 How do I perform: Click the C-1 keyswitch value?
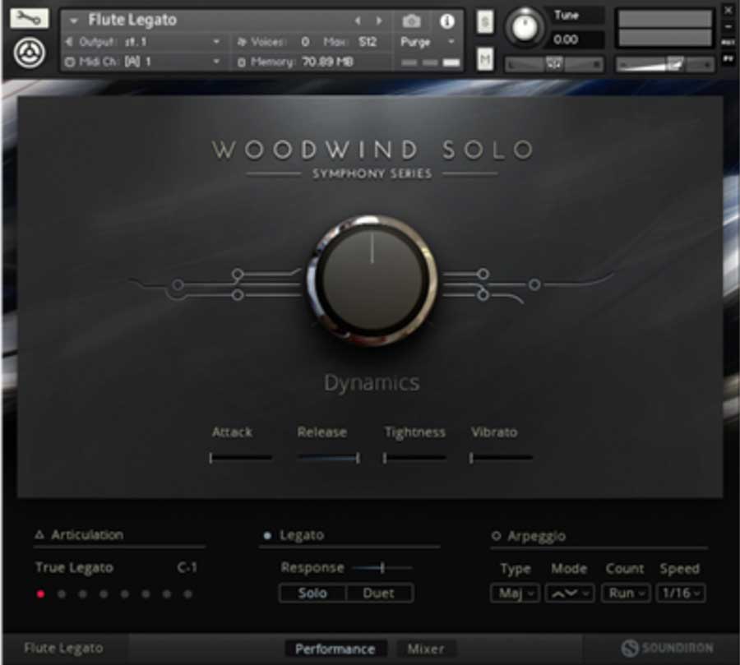coord(187,567)
